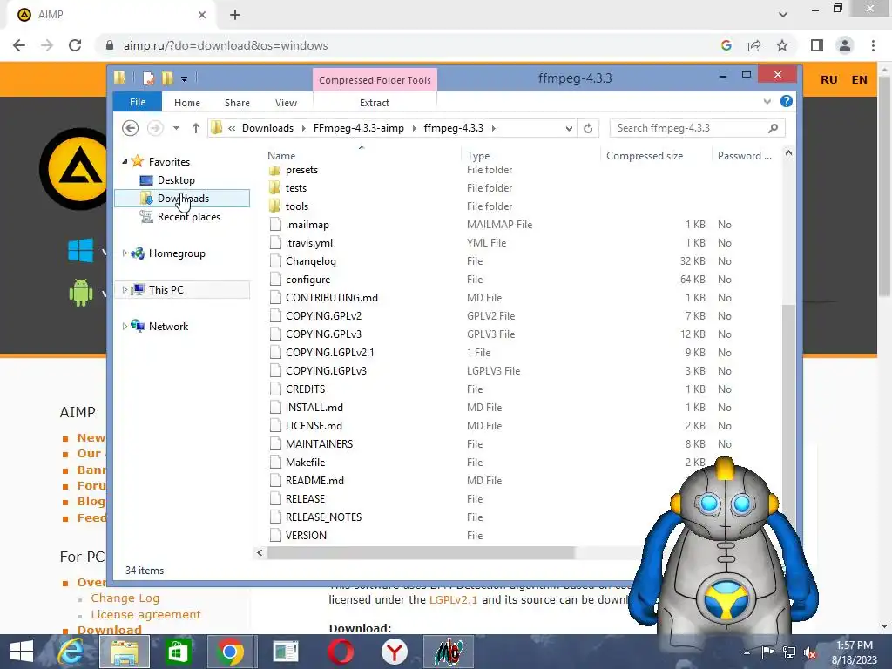The width and height of the screenshot is (892, 669).
Task: Expand the Homegroup tree node
Action: (x=125, y=253)
